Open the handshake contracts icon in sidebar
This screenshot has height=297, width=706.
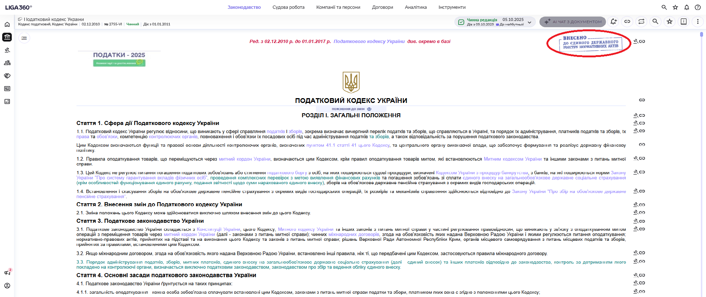click(x=7, y=76)
